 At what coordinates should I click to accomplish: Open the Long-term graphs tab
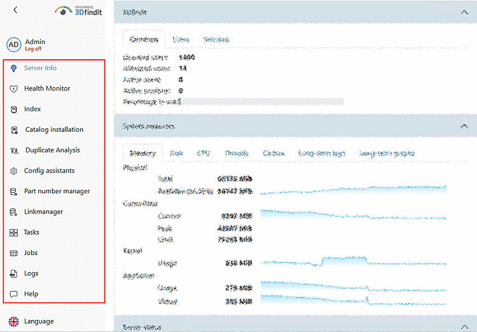click(387, 154)
